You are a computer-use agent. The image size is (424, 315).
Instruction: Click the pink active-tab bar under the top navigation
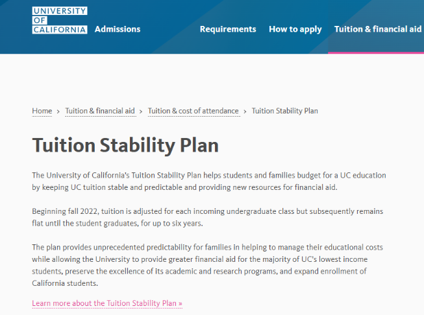376,52
